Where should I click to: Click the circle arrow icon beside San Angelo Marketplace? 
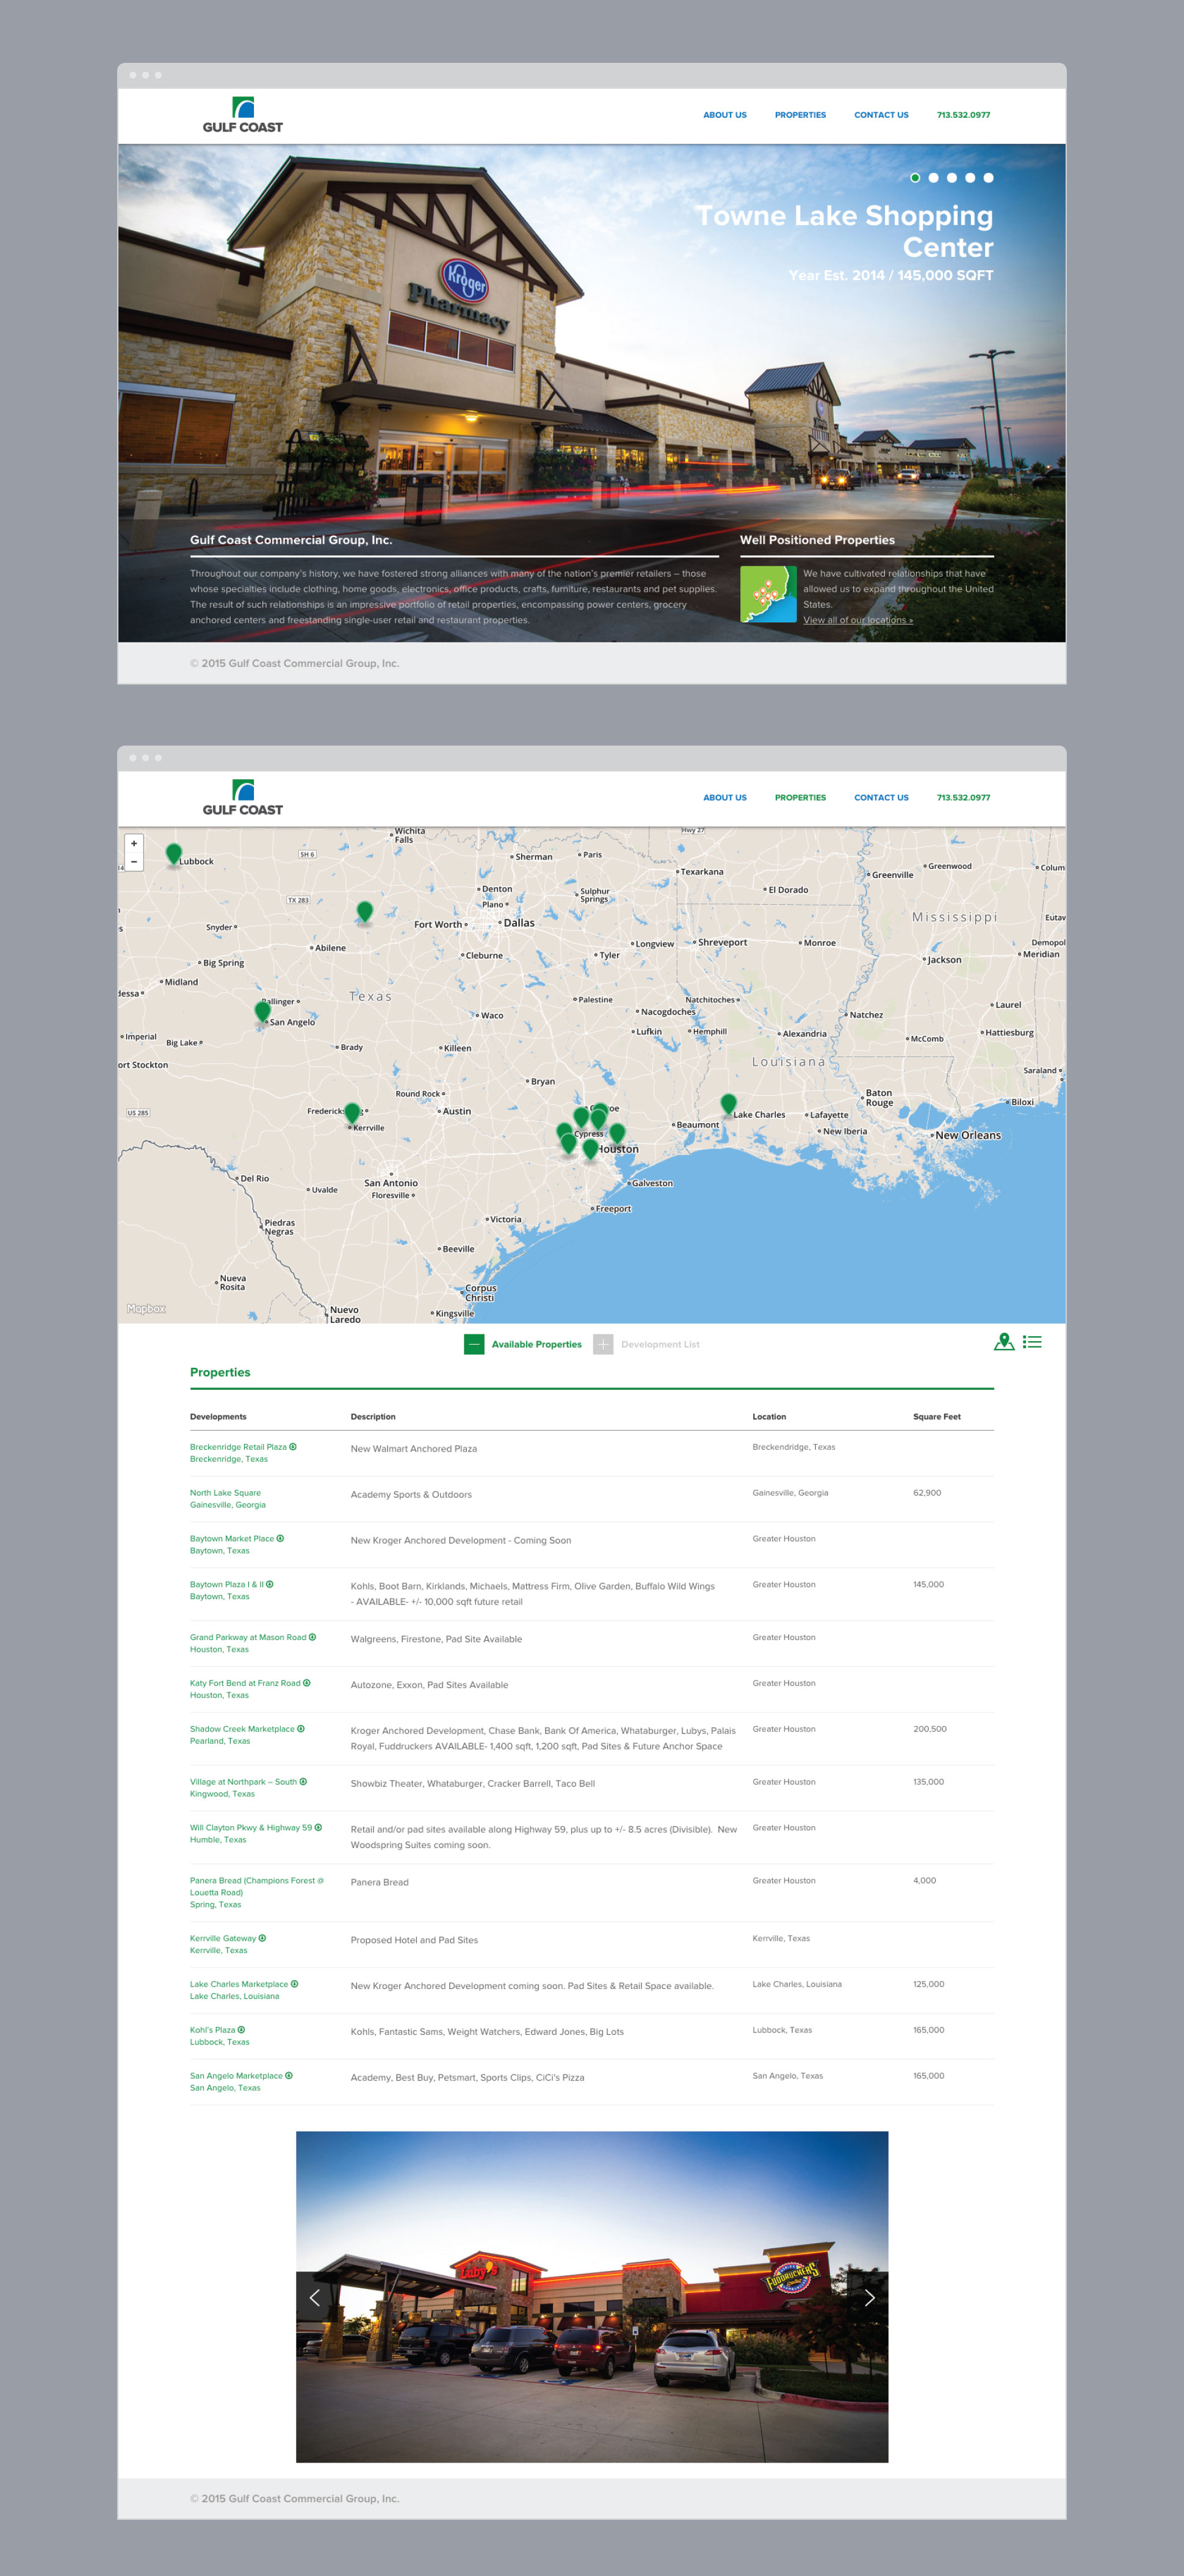pyautogui.click(x=289, y=2076)
